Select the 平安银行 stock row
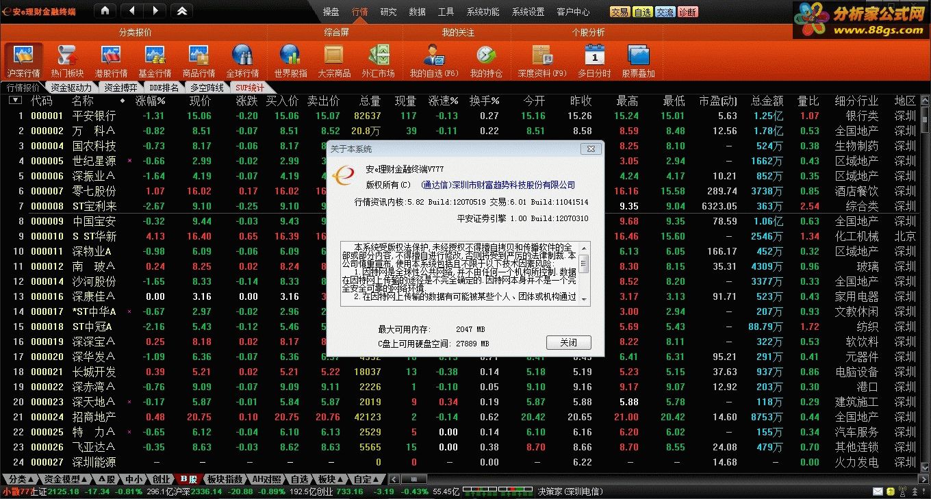This screenshot has width=931, height=499. pyautogui.click(x=460, y=116)
